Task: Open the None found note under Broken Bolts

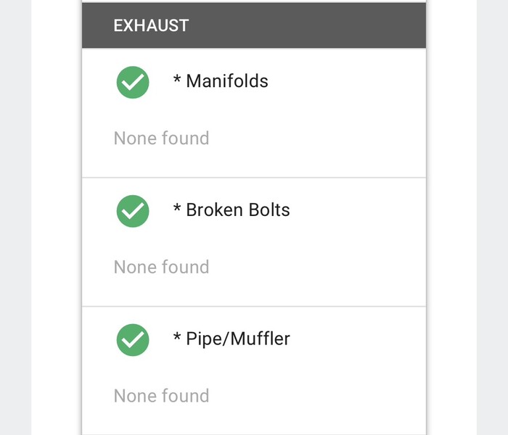Action: (x=161, y=267)
